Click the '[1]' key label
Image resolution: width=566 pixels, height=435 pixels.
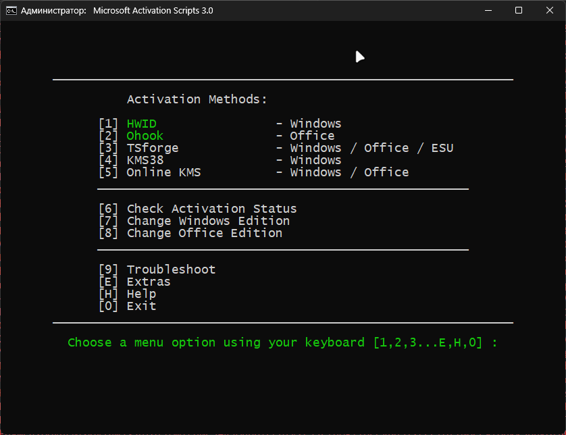(109, 124)
